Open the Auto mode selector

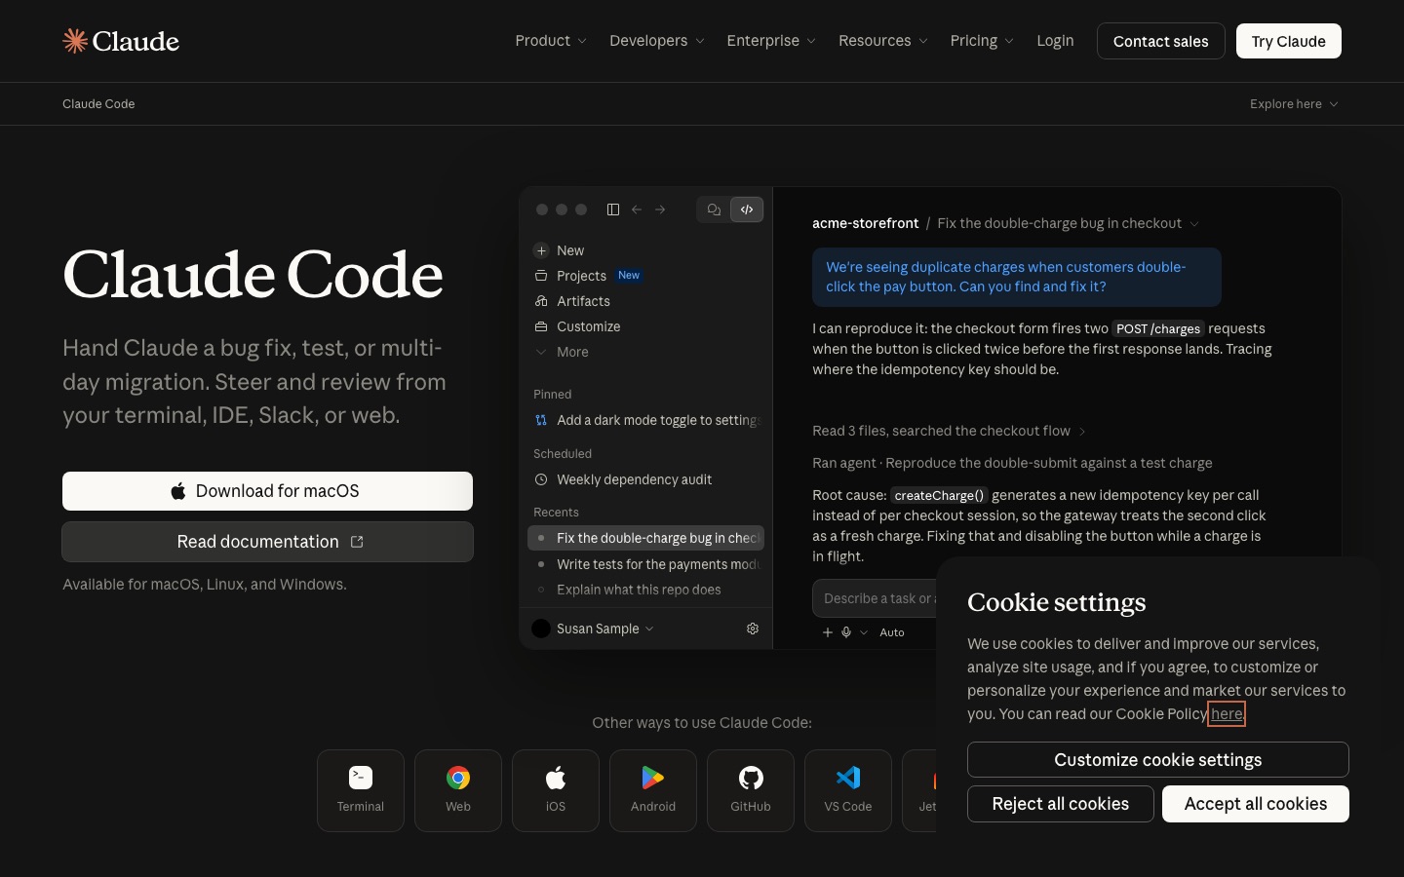892,632
